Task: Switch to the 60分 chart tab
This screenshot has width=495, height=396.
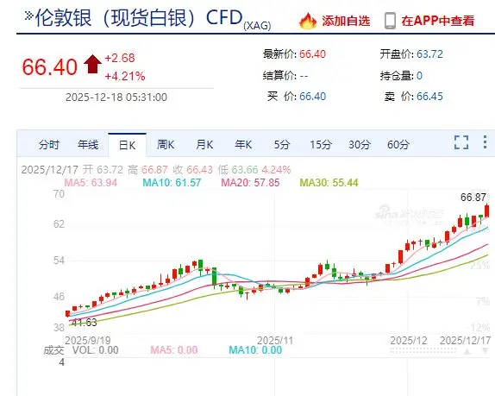Action: point(398,145)
